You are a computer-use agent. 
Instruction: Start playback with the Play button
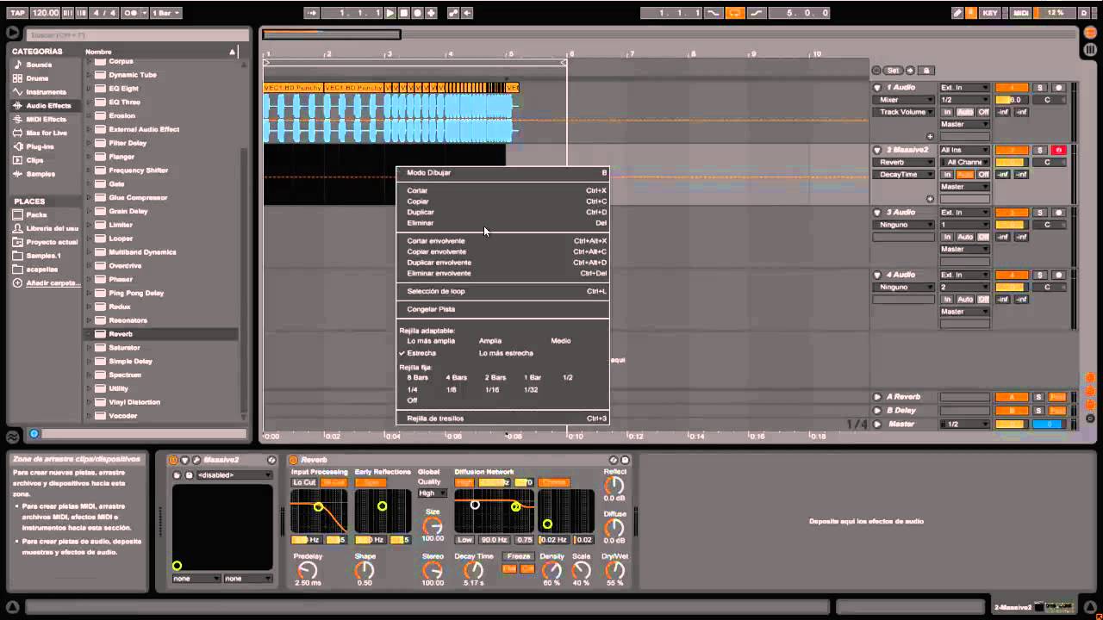[390, 13]
